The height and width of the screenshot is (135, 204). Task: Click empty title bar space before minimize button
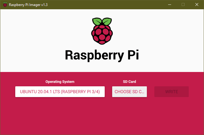[x=120, y=5]
